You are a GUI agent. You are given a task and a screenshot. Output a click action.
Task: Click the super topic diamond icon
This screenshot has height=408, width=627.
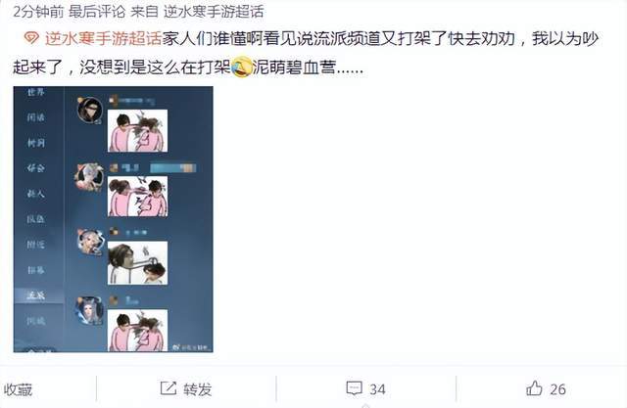(31, 39)
